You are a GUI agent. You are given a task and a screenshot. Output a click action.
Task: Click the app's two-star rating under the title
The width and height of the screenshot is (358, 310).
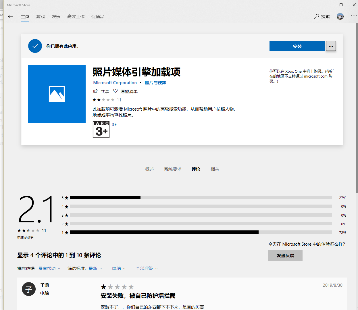[103, 100]
